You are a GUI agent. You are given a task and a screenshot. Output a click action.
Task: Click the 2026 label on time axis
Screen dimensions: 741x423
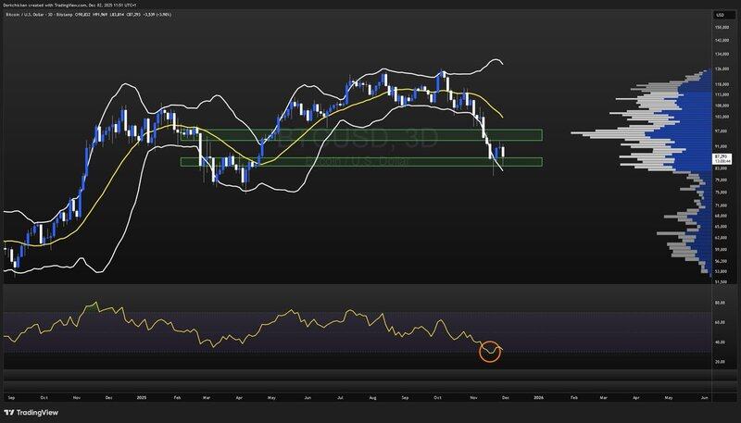tap(538, 396)
